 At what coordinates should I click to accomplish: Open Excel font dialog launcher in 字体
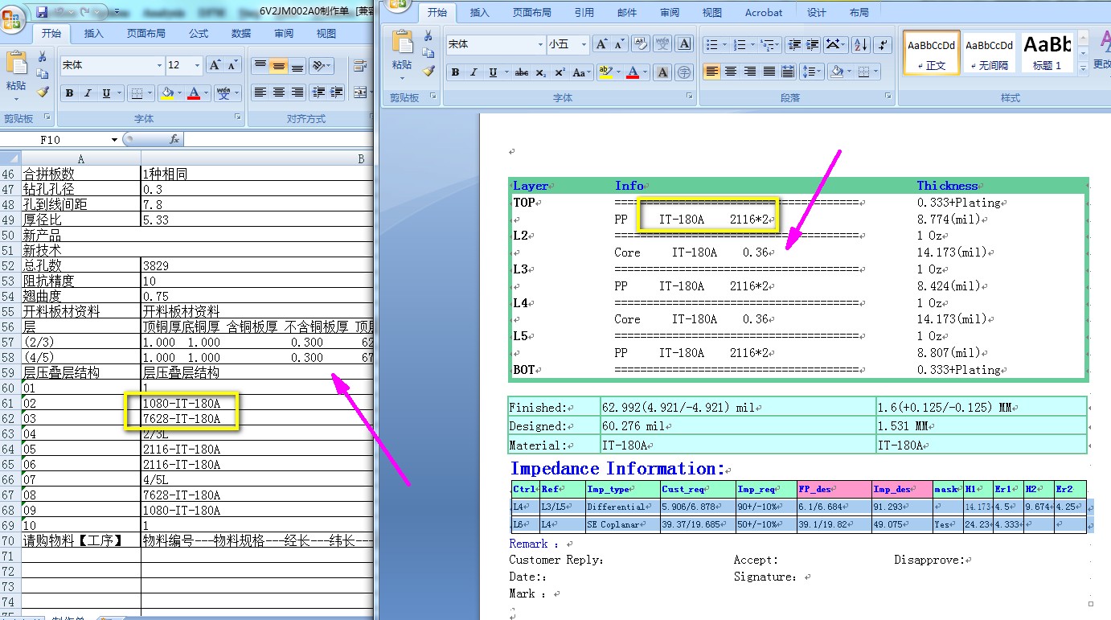pyautogui.click(x=237, y=118)
